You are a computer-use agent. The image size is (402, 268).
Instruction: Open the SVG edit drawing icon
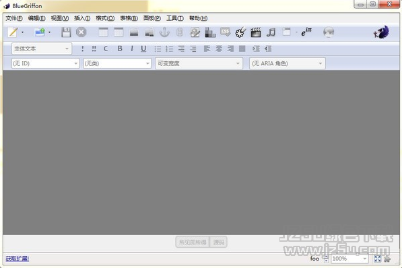(x=195, y=32)
